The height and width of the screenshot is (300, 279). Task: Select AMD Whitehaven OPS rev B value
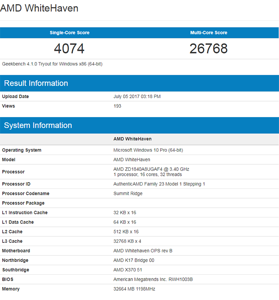[143, 251]
